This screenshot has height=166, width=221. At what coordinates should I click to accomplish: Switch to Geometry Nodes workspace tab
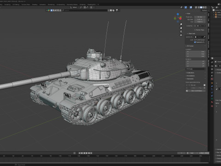[x=72, y=5]
